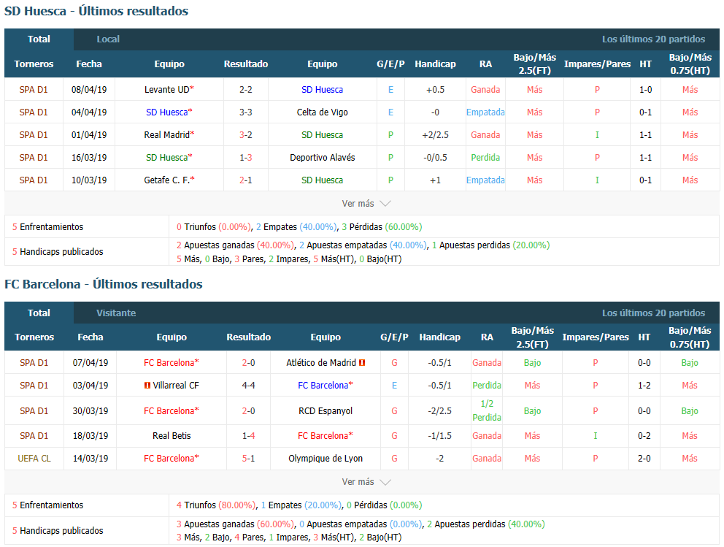724x547 pixels.
Task: Click 3 Pérdidas (60.00%) summary text
Action: (x=382, y=227)
